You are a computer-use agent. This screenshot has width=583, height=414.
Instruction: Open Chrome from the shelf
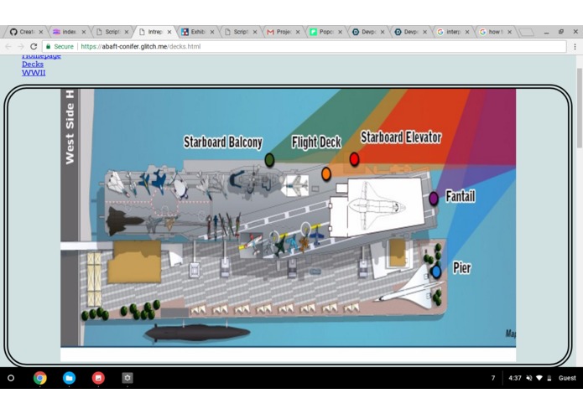[39, 378]
